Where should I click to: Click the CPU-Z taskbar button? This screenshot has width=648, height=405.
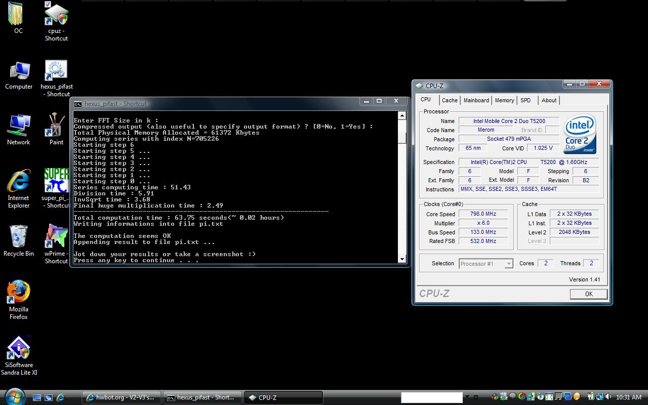(283, 398)
